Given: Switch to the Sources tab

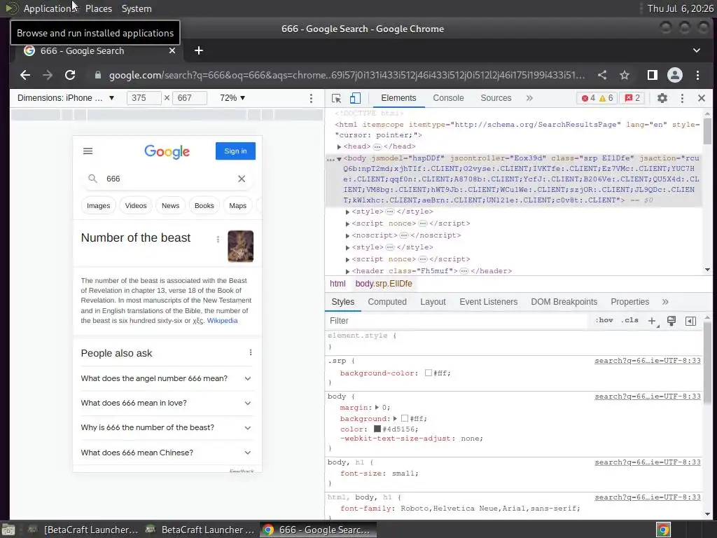Looking at the screenshot, I should (496, 98).
